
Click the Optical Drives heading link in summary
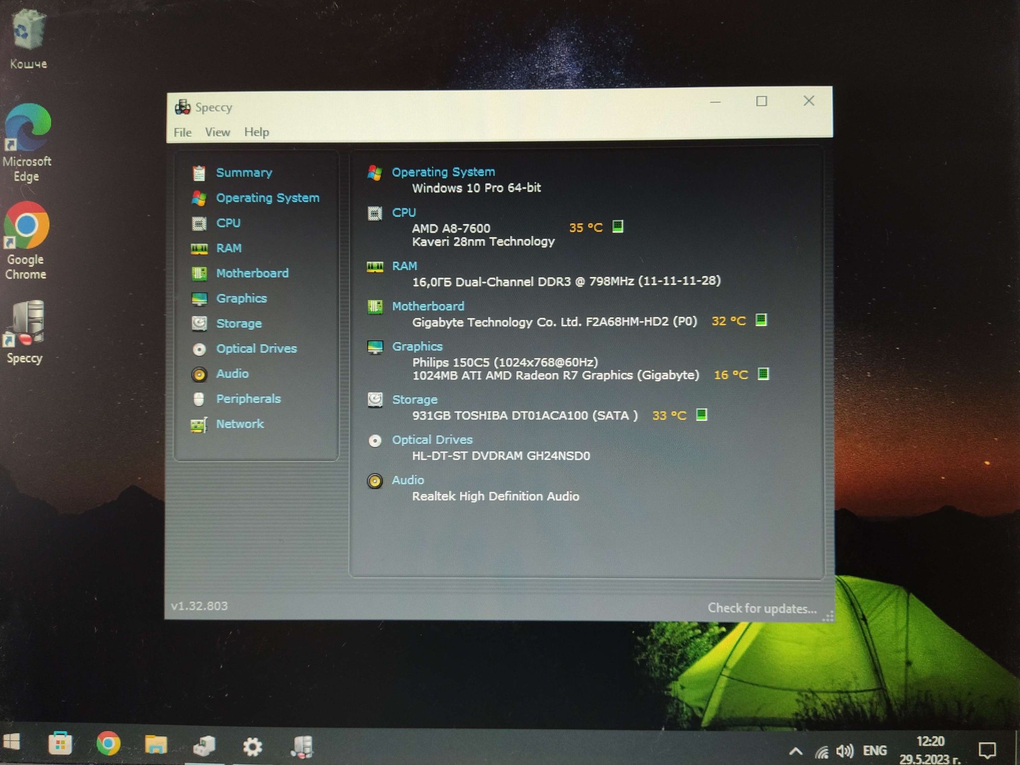click(x=432, y=440)
